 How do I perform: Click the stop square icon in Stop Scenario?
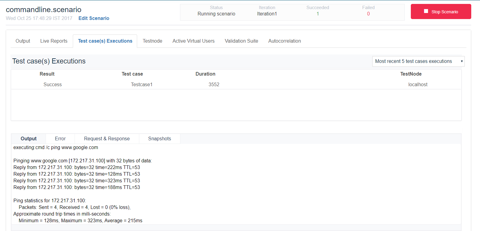426,11
